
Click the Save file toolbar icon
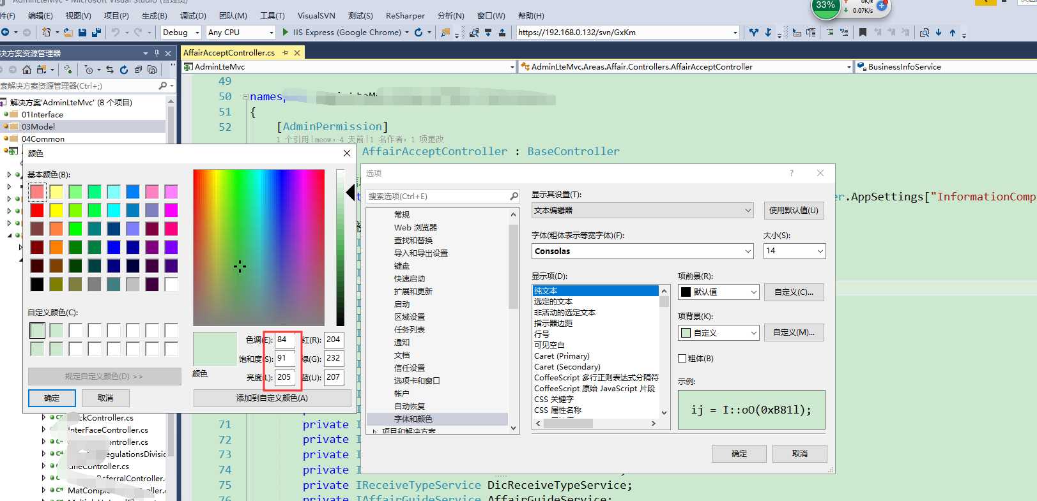click(82, 32)
